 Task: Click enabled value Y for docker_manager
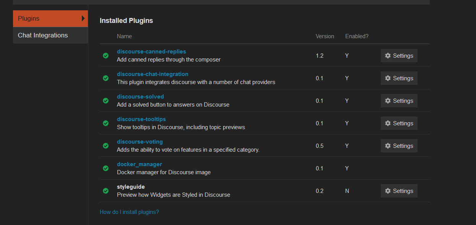(347, 168)
